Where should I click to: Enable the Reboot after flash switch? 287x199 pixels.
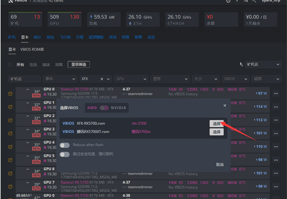click(x=64, y=145)
